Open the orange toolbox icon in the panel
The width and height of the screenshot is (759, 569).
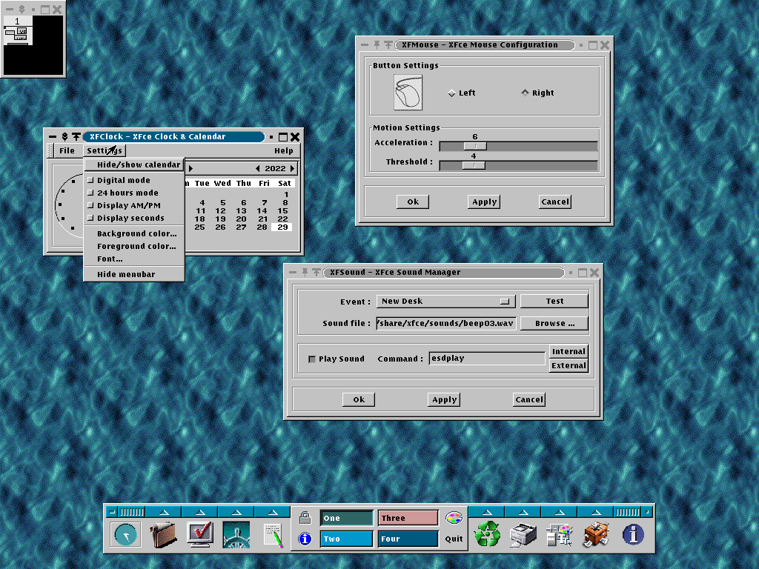(596, 535)
